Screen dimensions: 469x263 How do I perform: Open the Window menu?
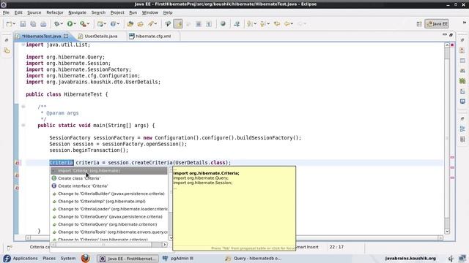[149, 12]
